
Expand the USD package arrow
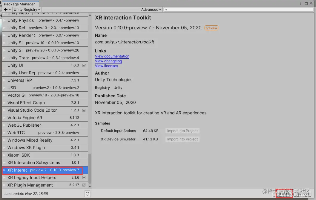tap(4, 88)
